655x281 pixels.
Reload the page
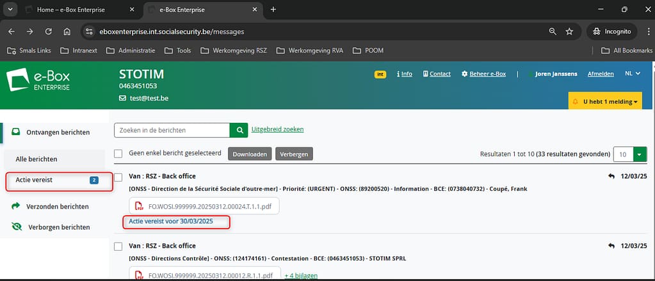[x=49, y=32]
